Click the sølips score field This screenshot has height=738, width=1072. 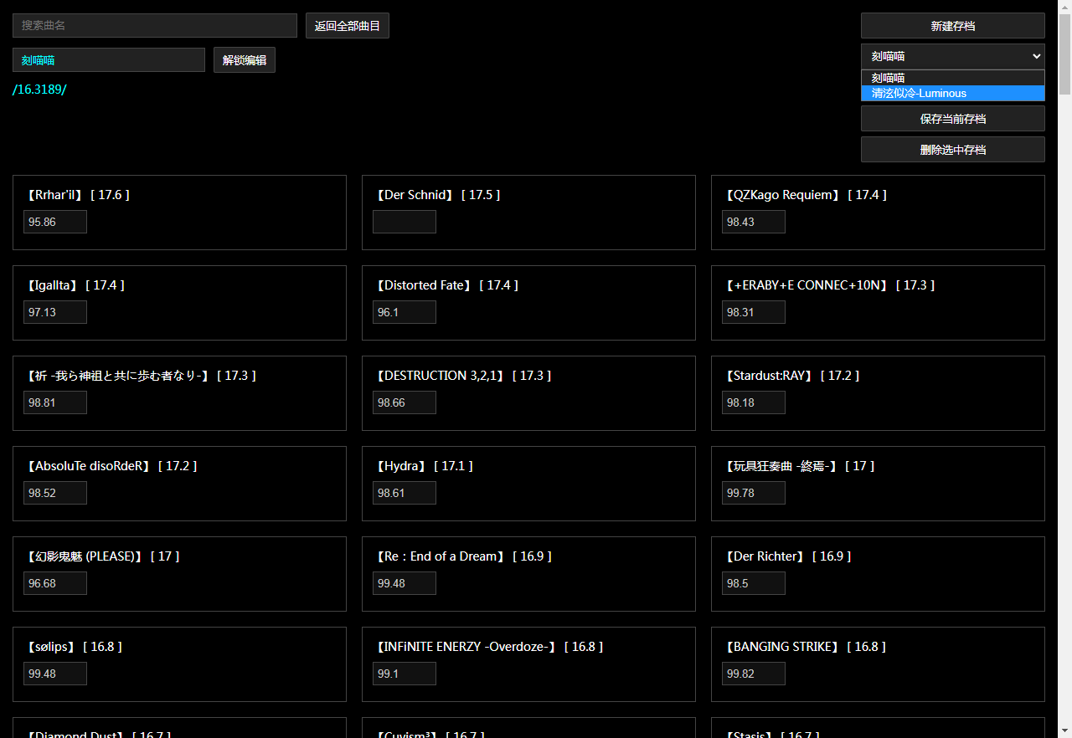point(55,674)
